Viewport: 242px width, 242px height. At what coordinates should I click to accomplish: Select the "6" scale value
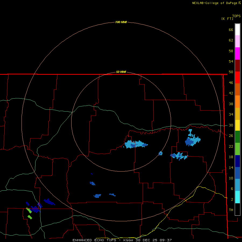tap(232, 189)
